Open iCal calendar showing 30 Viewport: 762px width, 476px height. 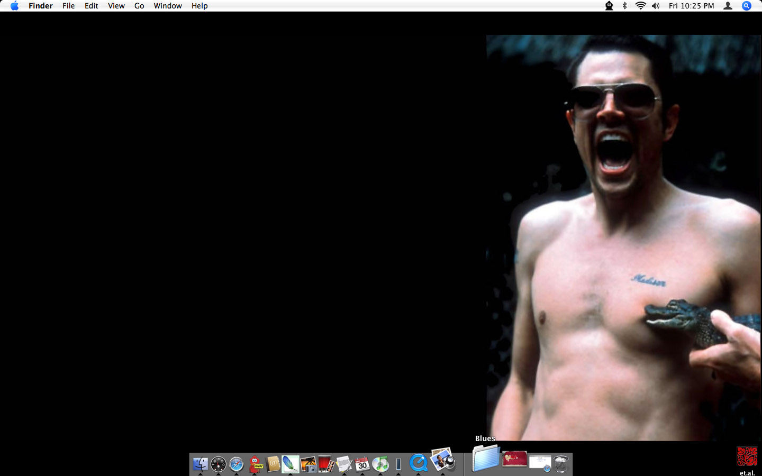(x=362, y=464)
